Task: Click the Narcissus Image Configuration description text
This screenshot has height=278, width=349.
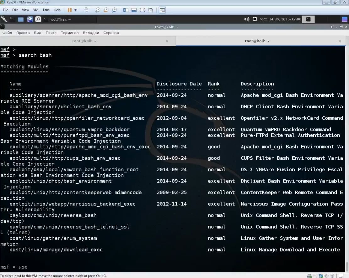Action: coord(292,204)
